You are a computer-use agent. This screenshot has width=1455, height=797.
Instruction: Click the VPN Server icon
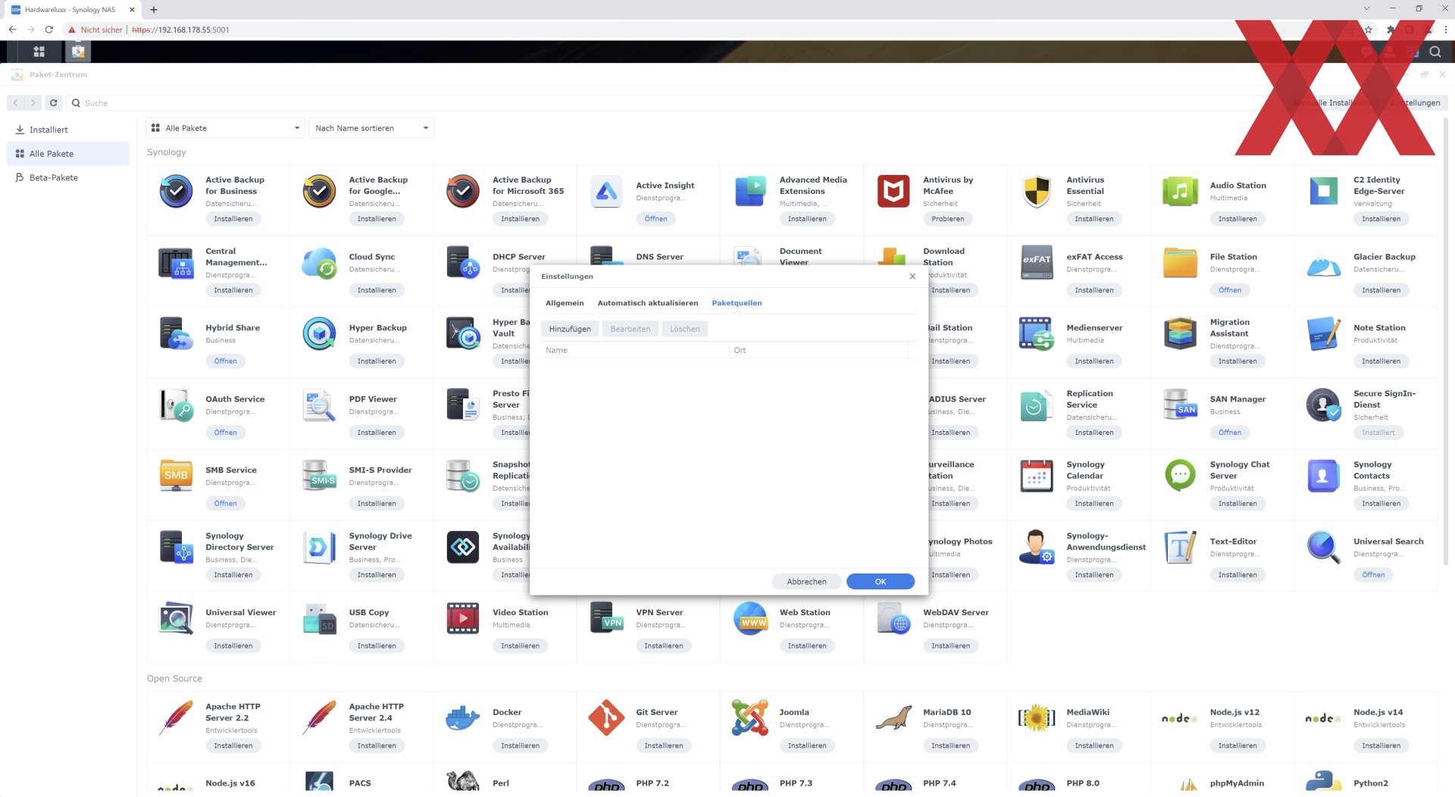[x=606, y=619]
